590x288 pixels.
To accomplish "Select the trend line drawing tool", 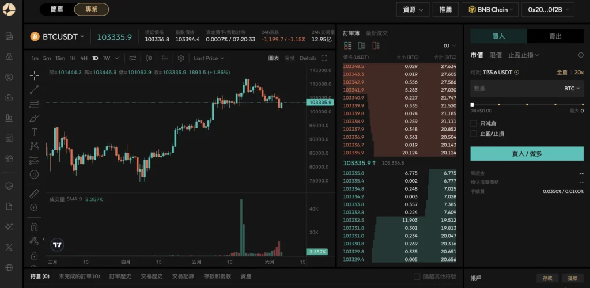I will (34, 89).
